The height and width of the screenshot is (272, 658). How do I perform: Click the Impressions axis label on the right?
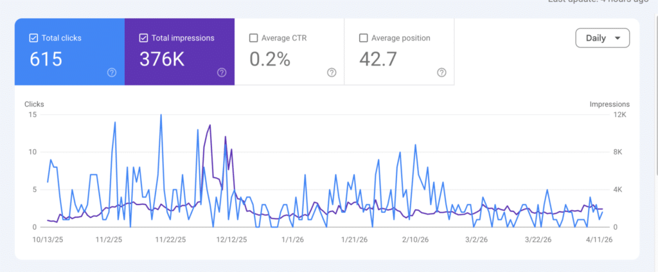(x=609, y=104)
